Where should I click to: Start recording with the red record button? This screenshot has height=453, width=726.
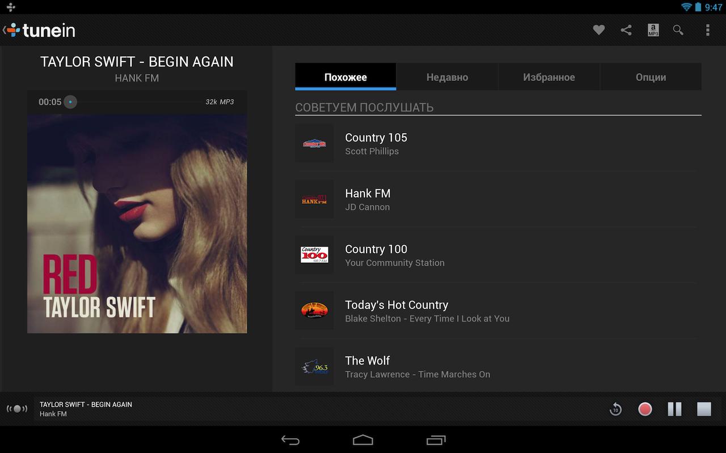[x=645, y=409]
